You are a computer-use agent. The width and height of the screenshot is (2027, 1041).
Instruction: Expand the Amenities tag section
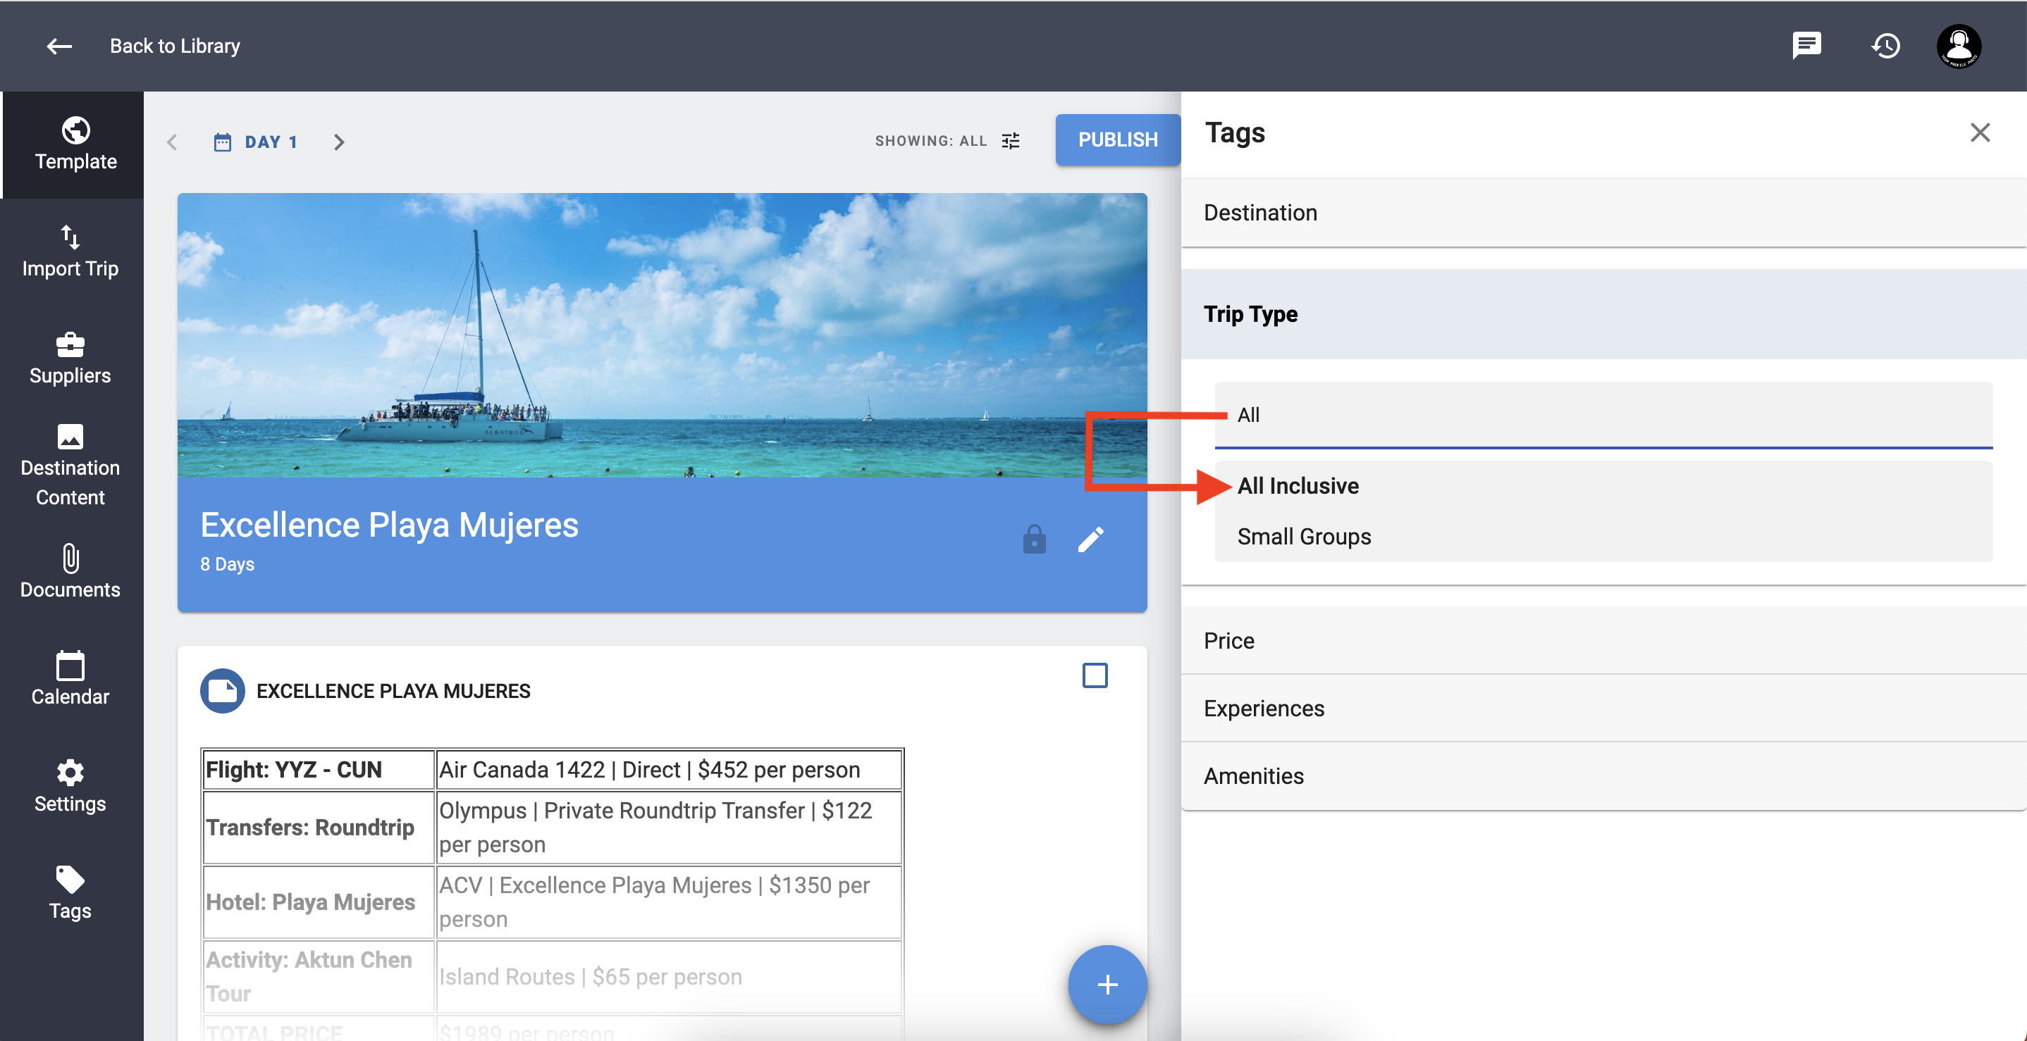pyautogui.click(x=1603, y=776)
